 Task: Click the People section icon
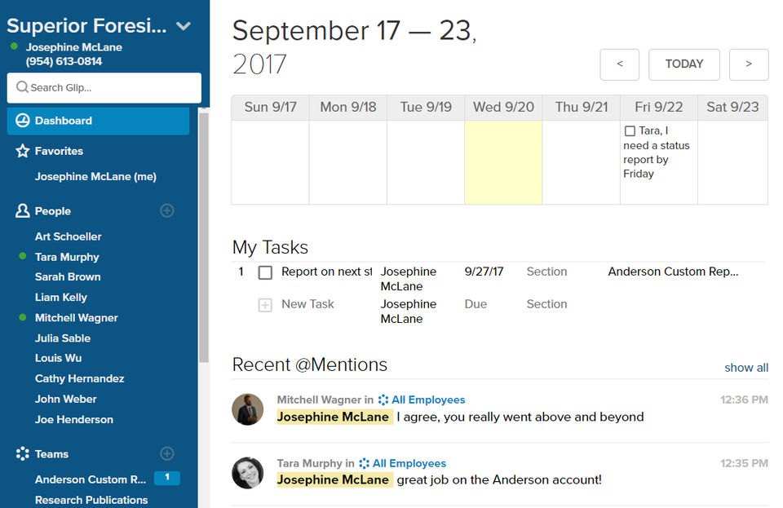point(23,211)
